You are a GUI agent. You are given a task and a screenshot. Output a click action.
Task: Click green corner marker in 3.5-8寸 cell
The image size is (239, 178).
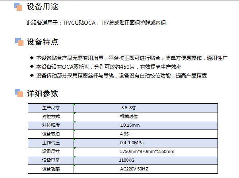[74, 104]
